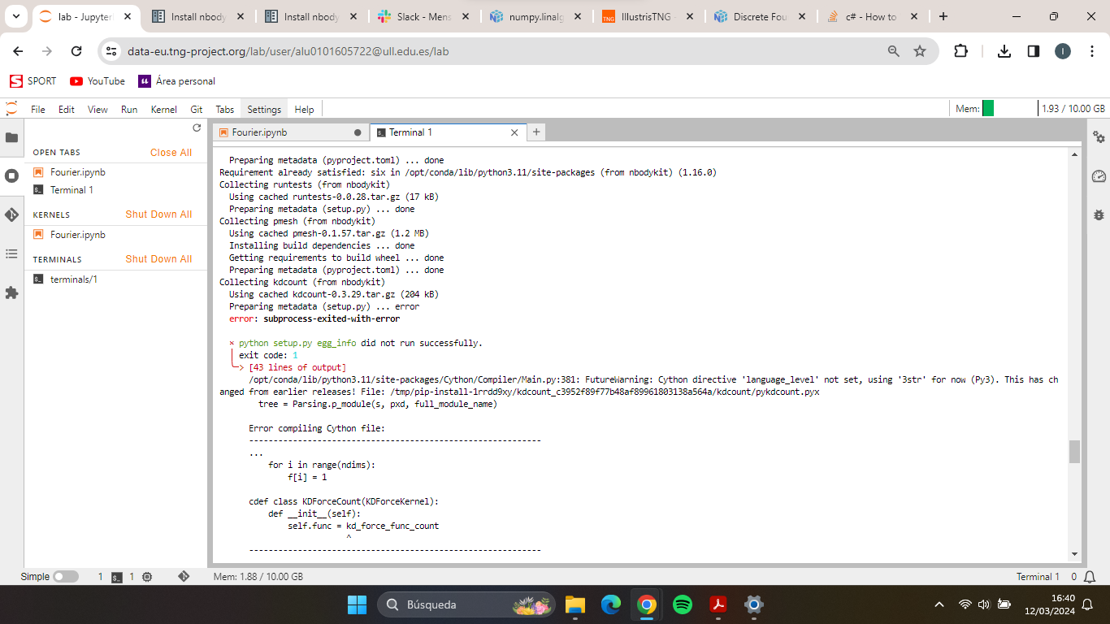Viewport: 1110px width, 624px height.
Task: Open the Kernel Usage gauge icon
Action: point(1099,175)
